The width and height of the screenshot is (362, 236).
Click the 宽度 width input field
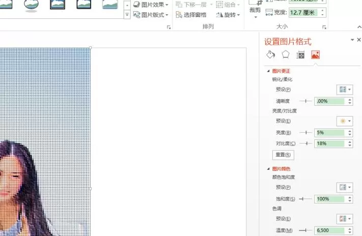[304, 12]
